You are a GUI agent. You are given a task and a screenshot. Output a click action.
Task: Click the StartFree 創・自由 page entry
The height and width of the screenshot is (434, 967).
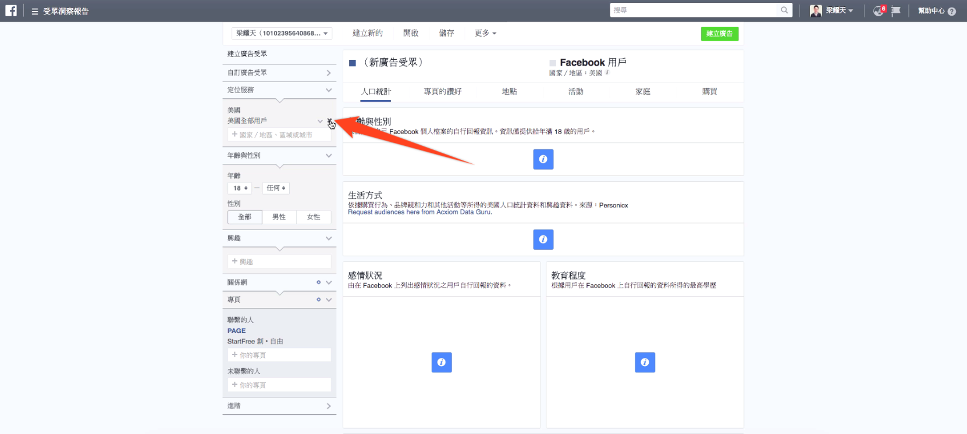(255, 342)
